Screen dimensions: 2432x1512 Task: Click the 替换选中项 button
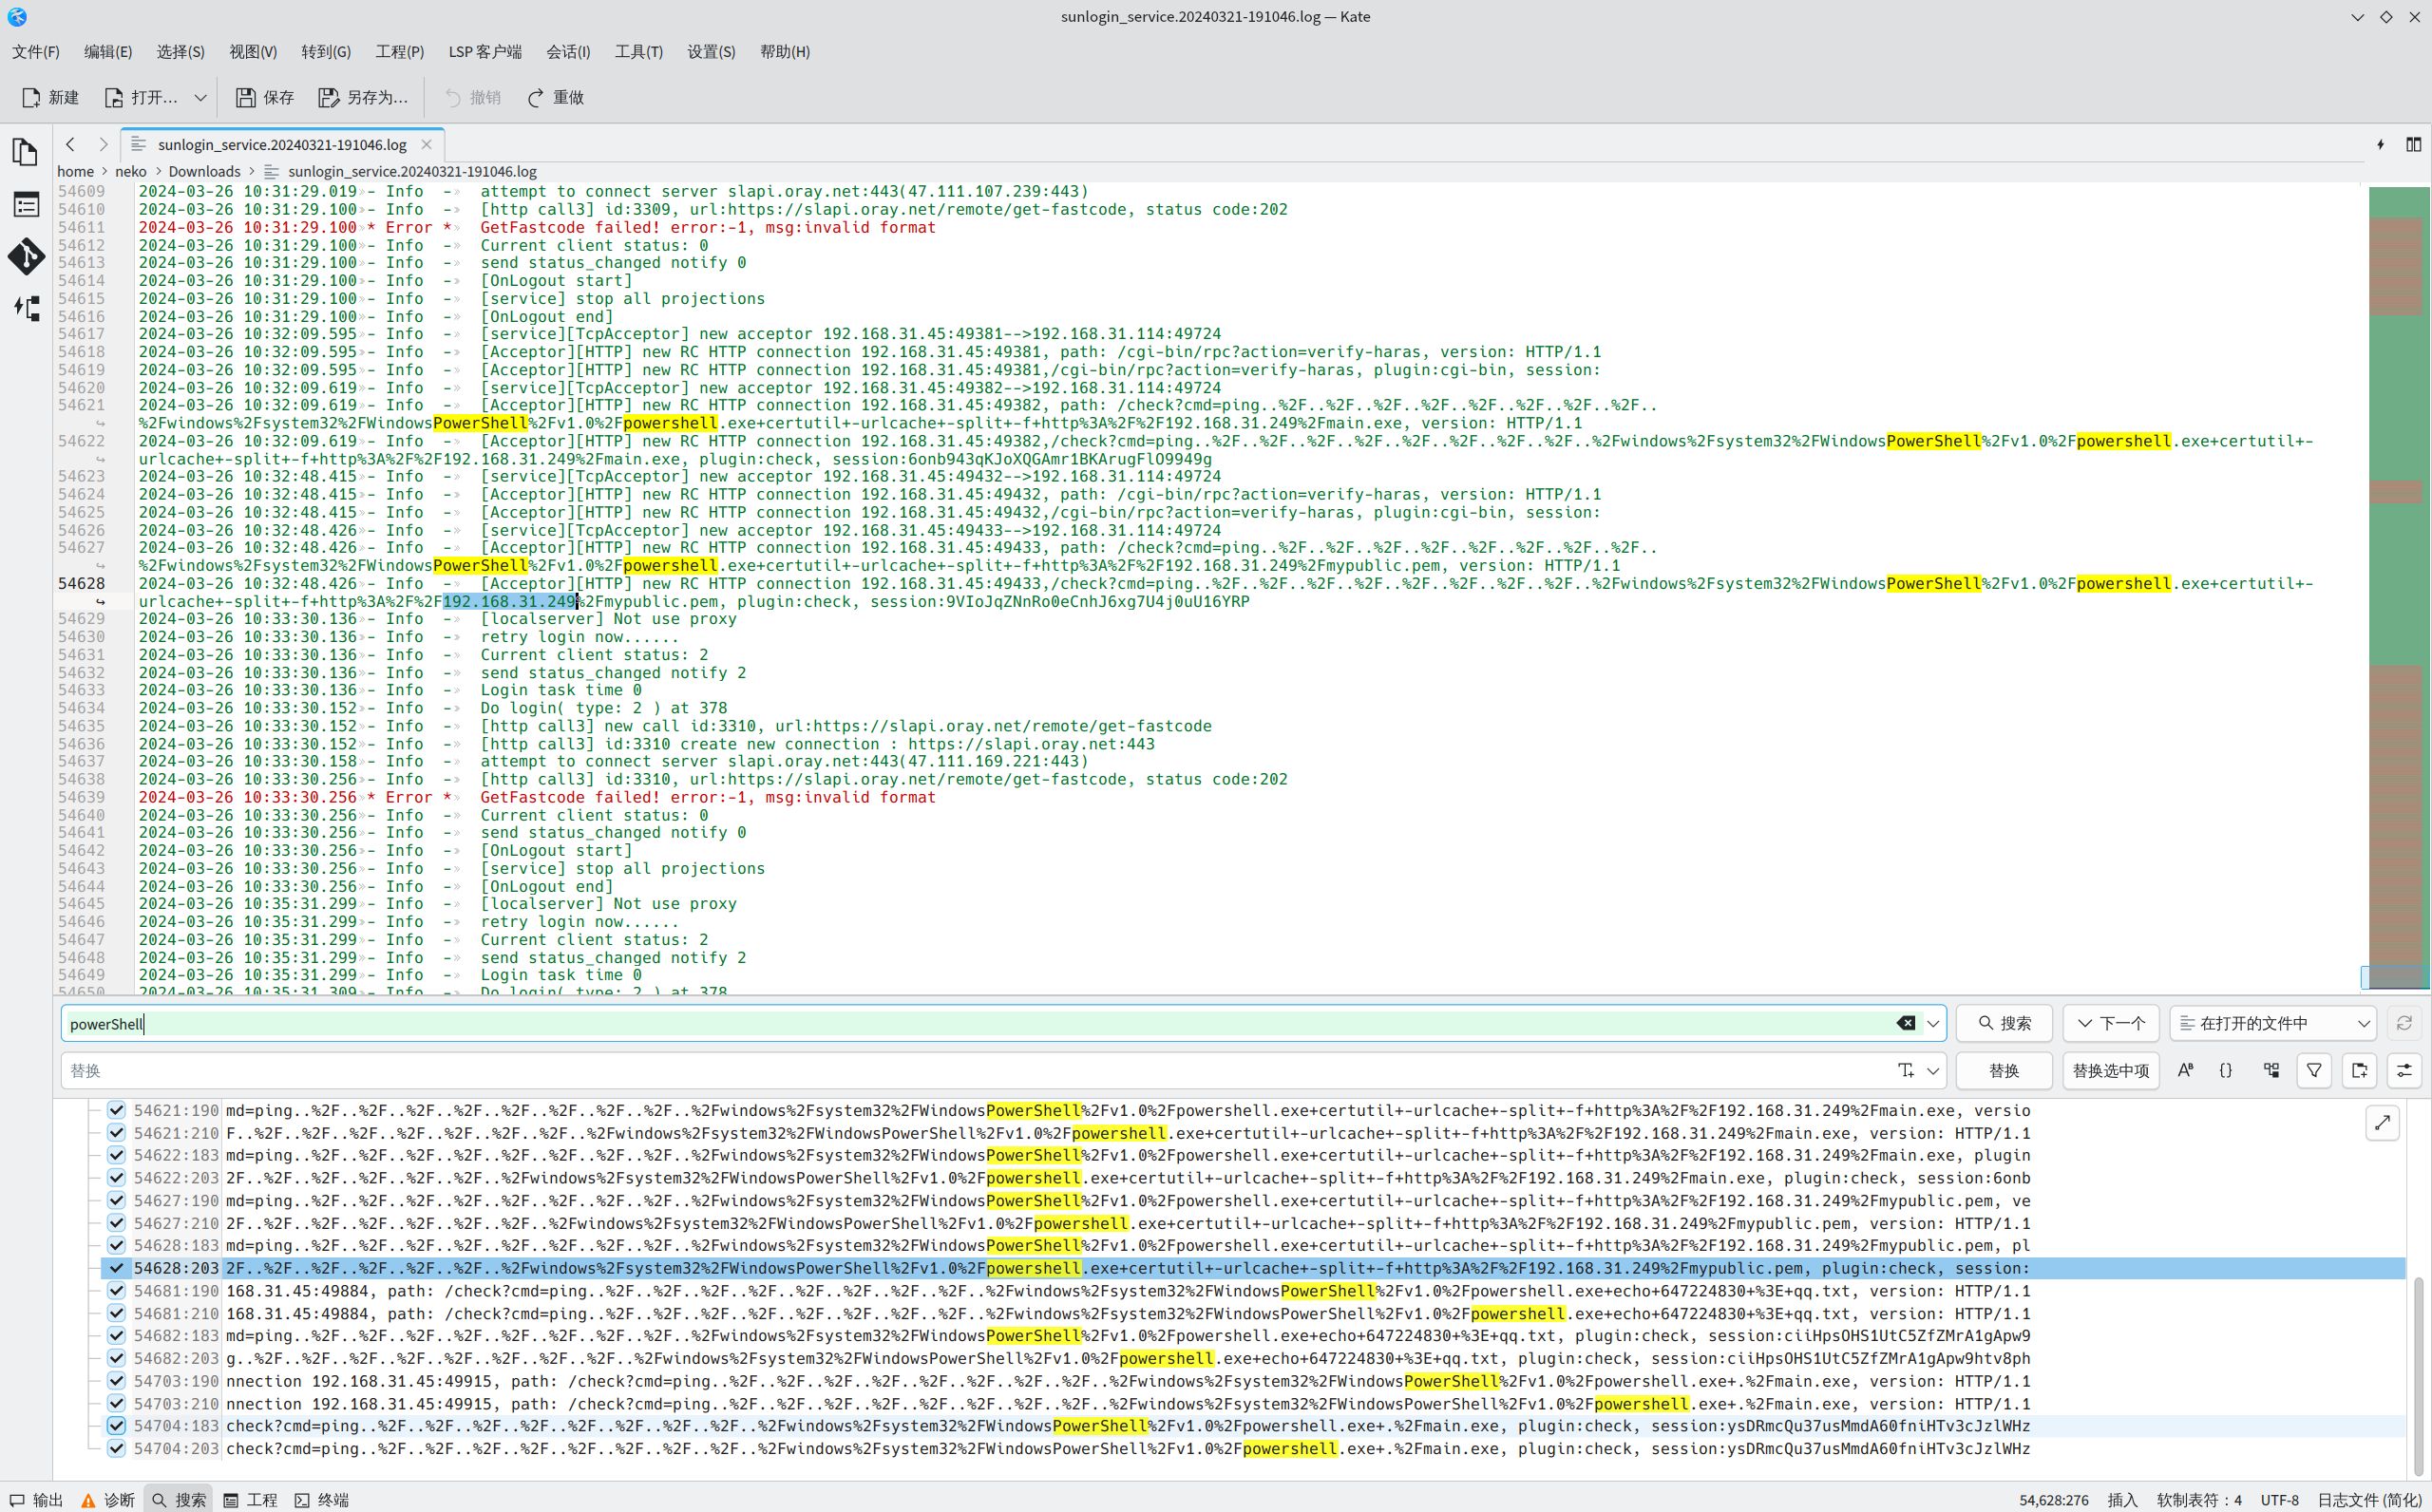tap(2110, 1070)
